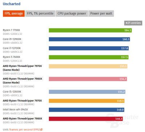Open CPU package power tab
The width and height of the screenshot is (145, 132).
(x=72, y=13)
